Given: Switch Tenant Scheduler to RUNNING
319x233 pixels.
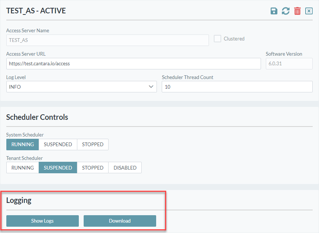Looking at the screenshot, I should click(x=23, y=168).
